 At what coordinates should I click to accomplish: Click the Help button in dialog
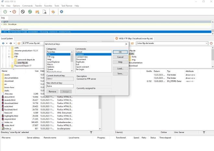point(120,62)
